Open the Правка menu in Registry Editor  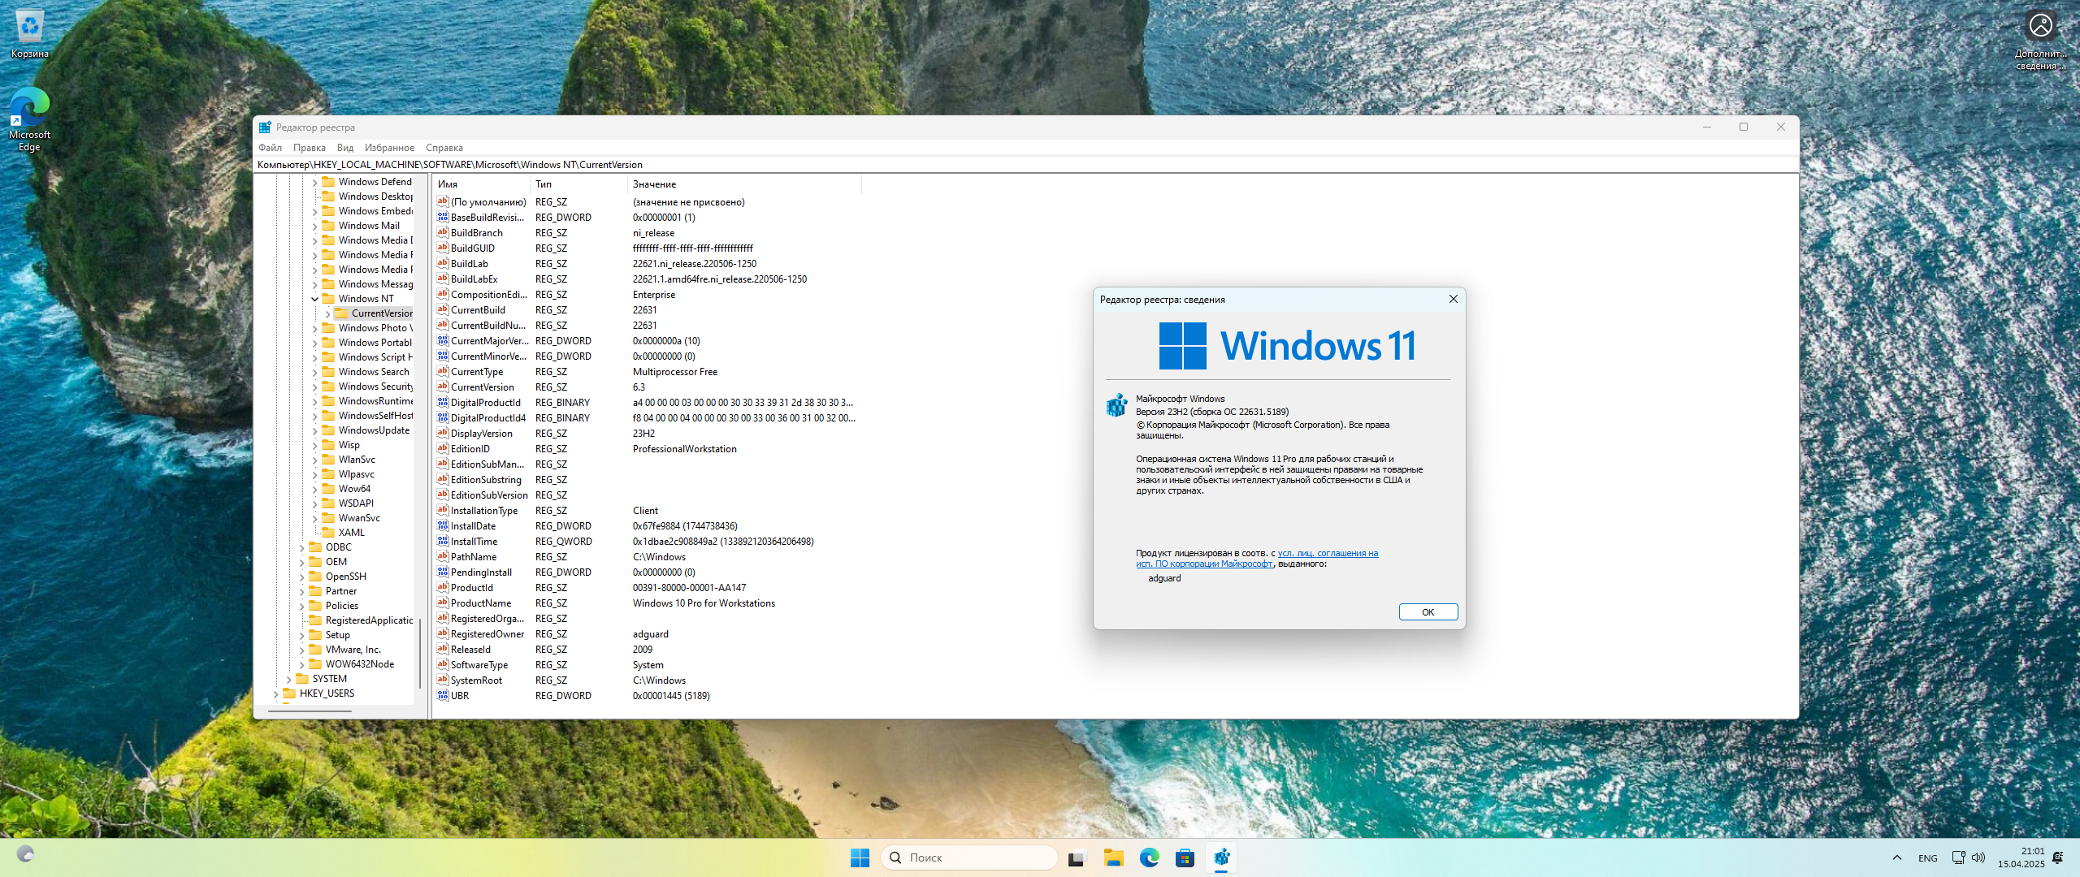309,147
